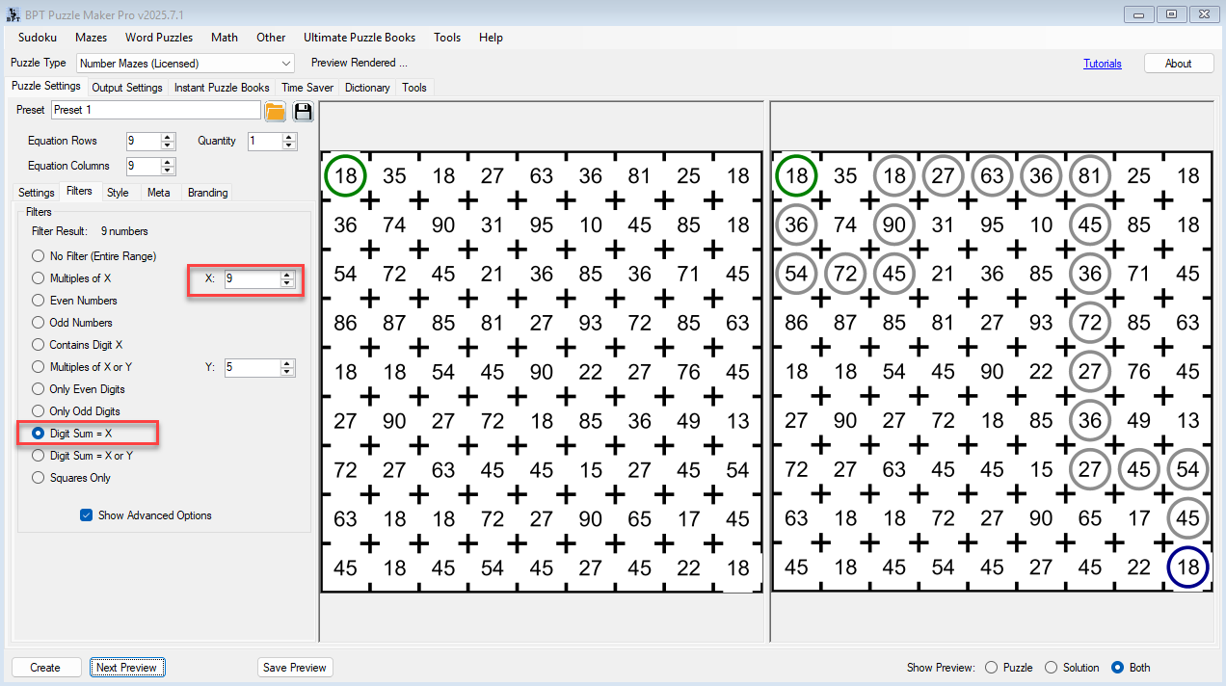The image size is (1226, 686).
Task: Switch to Instant Puzzle Books tab
Action: coord(222,88)
